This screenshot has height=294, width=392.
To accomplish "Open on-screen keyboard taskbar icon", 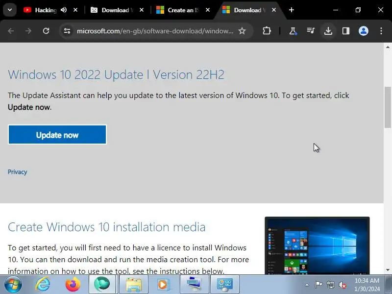I will pyautogui.click(x=194, y=285).
